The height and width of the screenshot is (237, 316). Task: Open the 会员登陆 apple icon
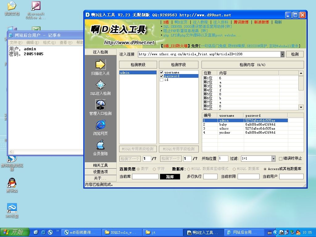[x=100, y=145]
